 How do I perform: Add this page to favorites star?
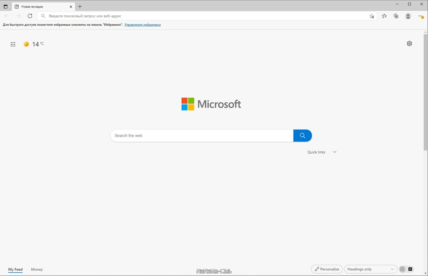click(x=372, y=16)
